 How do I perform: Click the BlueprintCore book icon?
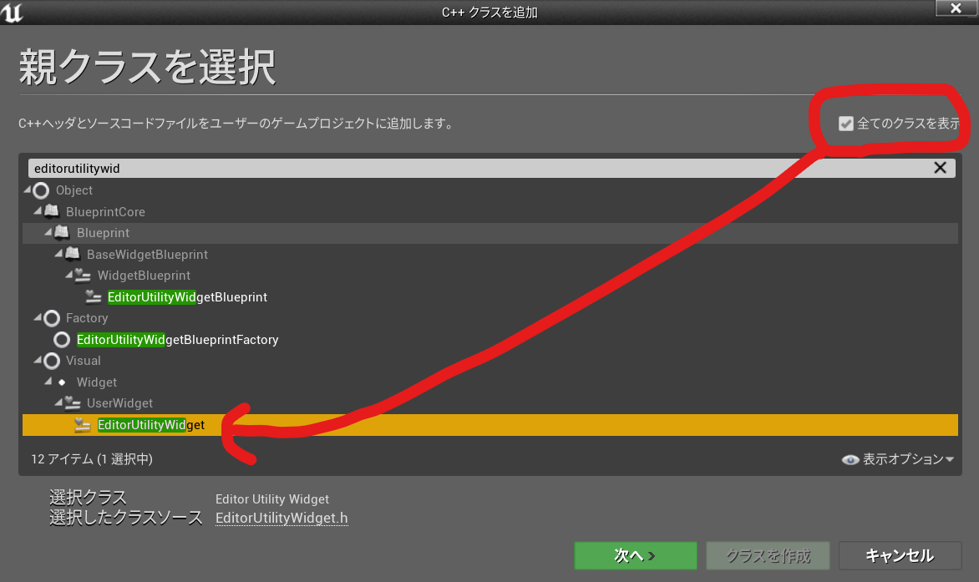[x=52, y=211]
